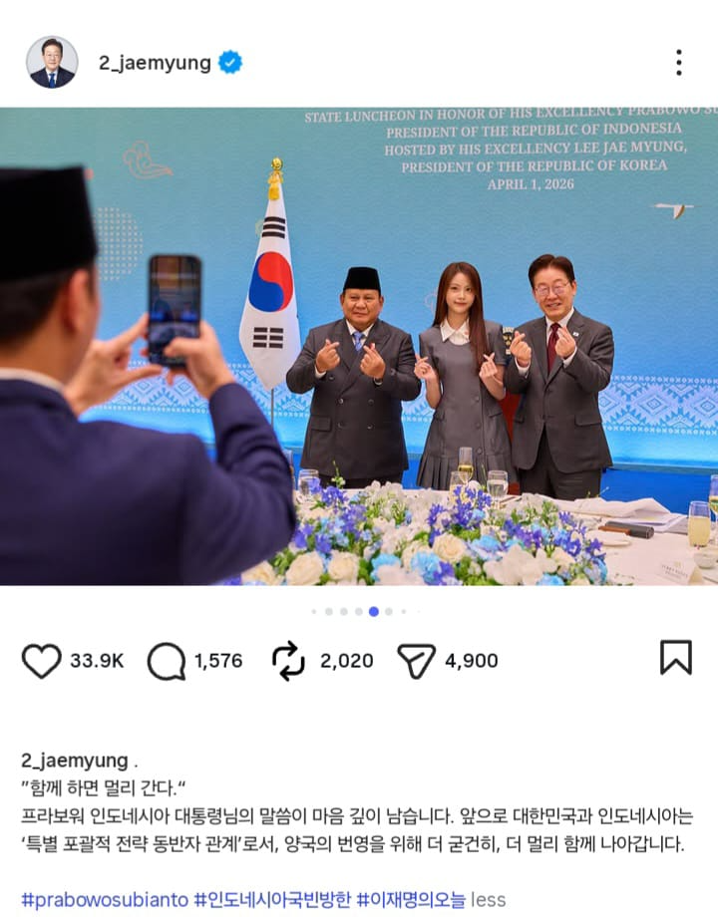View the 2,020 reposts count
The height and width of the screenshot is (917, 718).
pyautogui.click(x=346, y=661)
